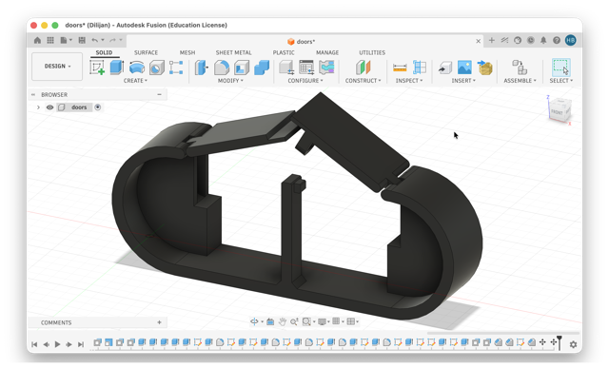Image resolution: width=609 pixels, height=388 pixels.
Task: Collapse the BROWSER panel with minus
Action: 159,94
